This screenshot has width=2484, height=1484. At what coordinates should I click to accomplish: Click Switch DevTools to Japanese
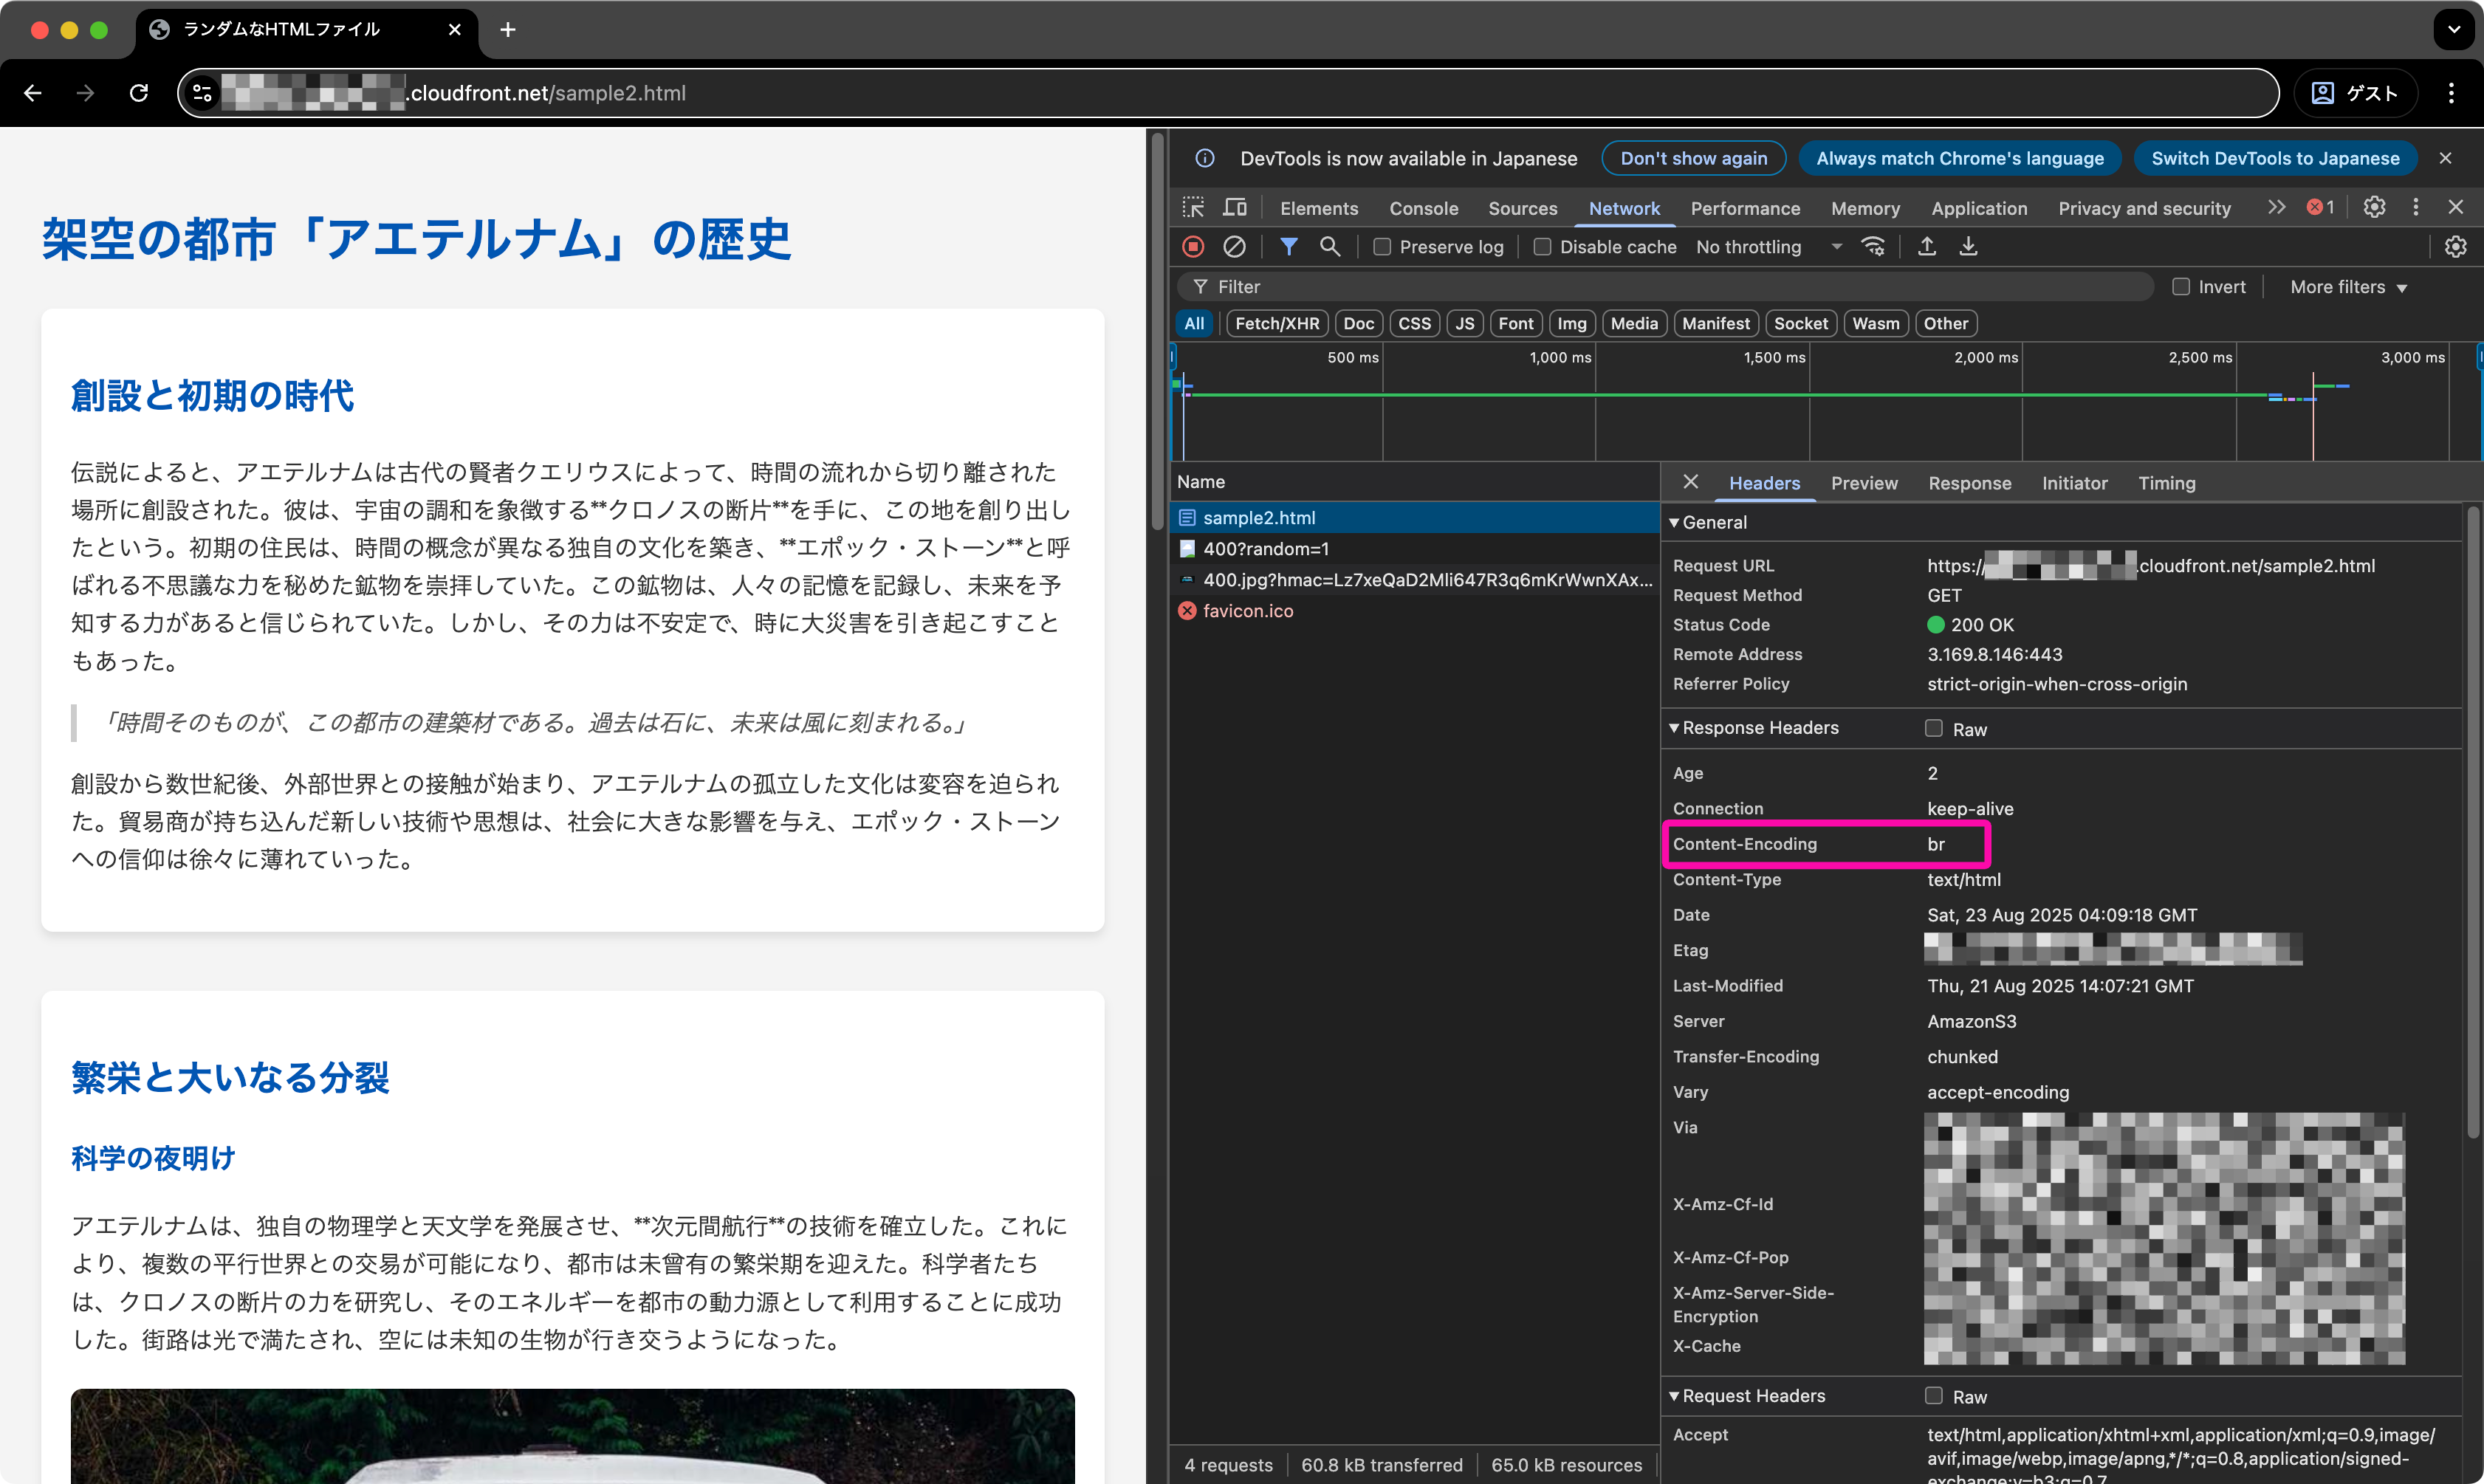click(x=2274, y=158)
